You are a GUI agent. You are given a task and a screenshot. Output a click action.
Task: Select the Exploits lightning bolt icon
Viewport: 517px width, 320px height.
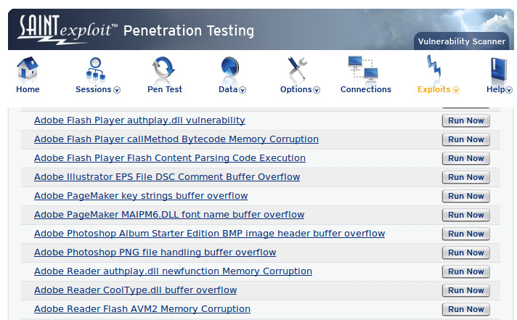click(x=433, y=68)
